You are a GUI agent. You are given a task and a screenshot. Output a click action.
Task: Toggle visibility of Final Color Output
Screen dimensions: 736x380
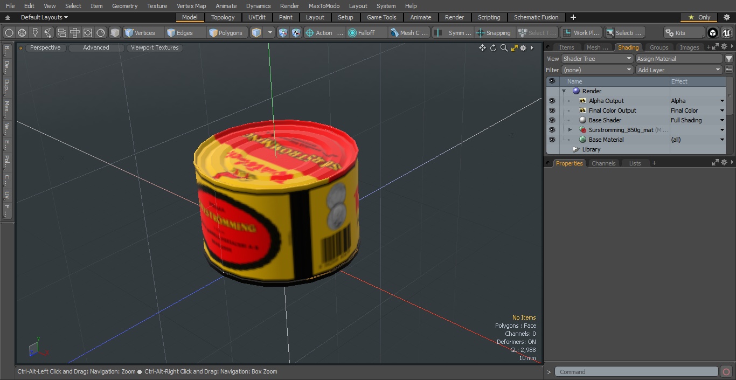pos(552,110)
